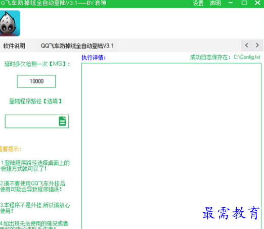Screen dimensions: 264x229
Task: Click the 成功日志保存在 label
Action: (x=210, y=58)
